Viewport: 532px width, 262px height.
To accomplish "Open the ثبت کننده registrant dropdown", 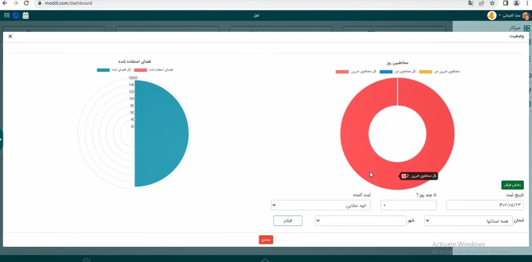I will point(320,205).
